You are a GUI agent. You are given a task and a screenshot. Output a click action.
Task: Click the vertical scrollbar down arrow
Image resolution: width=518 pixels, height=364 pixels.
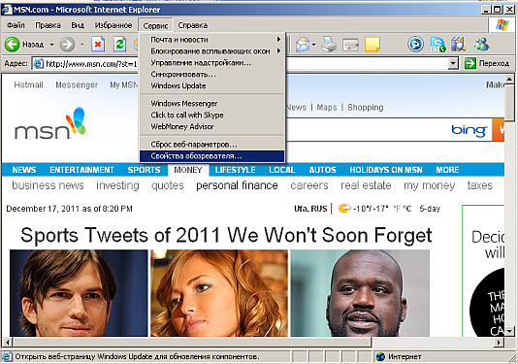click(509, 331)
